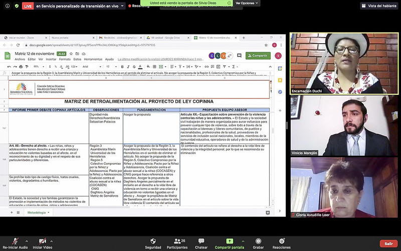This screenshot has height=251, width=401.
Task: Click the Redo icon in Sheets toolbar
Action: point(15,67)
